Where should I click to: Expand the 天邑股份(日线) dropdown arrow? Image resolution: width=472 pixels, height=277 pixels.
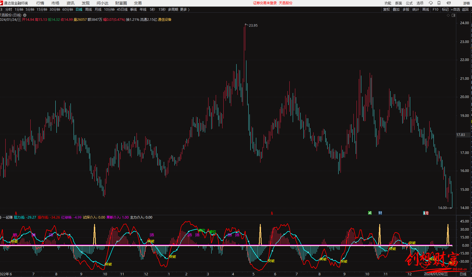point(25,15)
